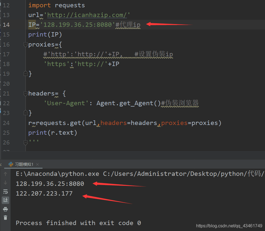
Task: Toggle code folding marker at line 23
Action: (x=25, y=113)
